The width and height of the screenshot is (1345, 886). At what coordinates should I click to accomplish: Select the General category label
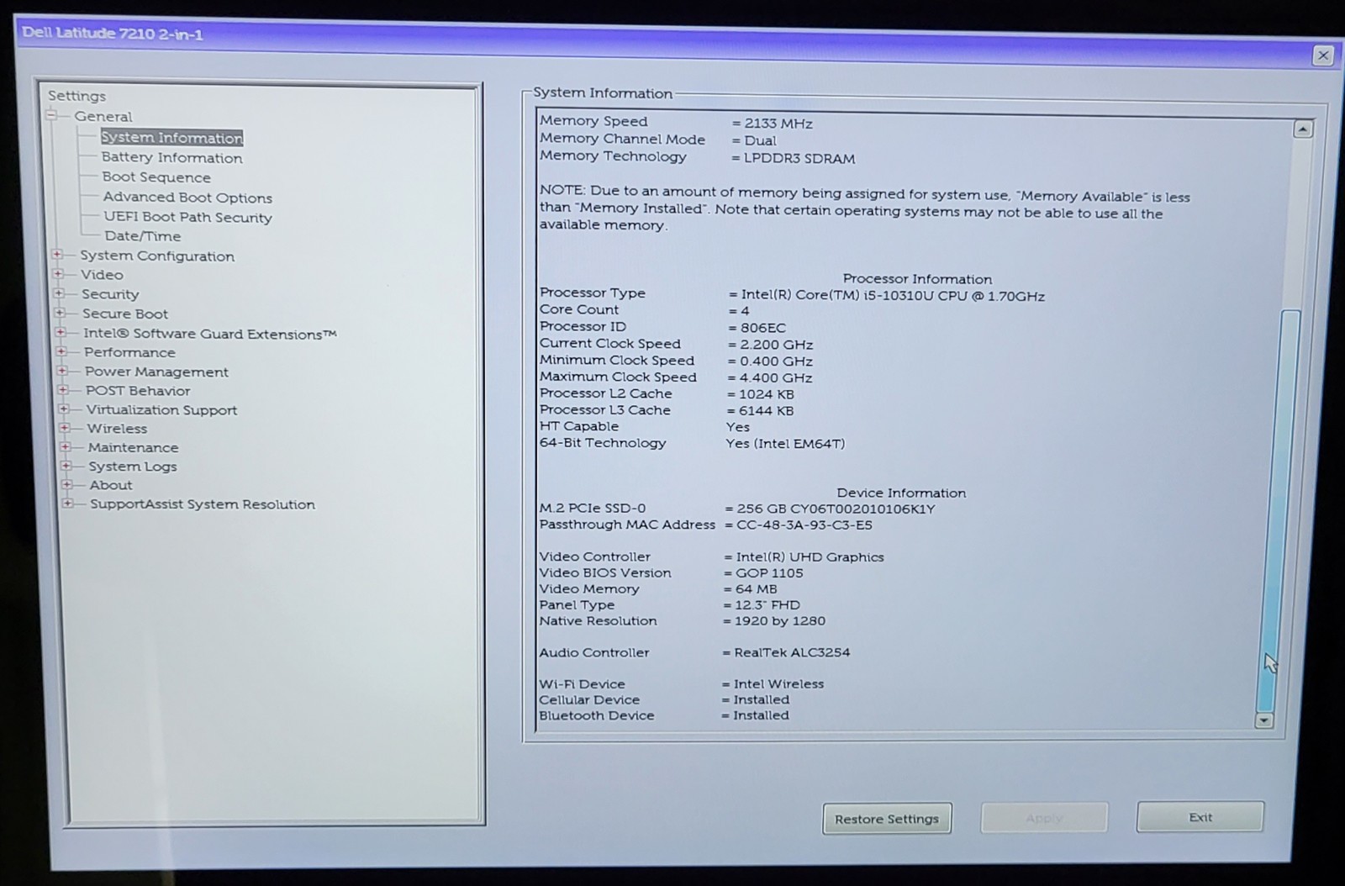(x=103, y=117)
